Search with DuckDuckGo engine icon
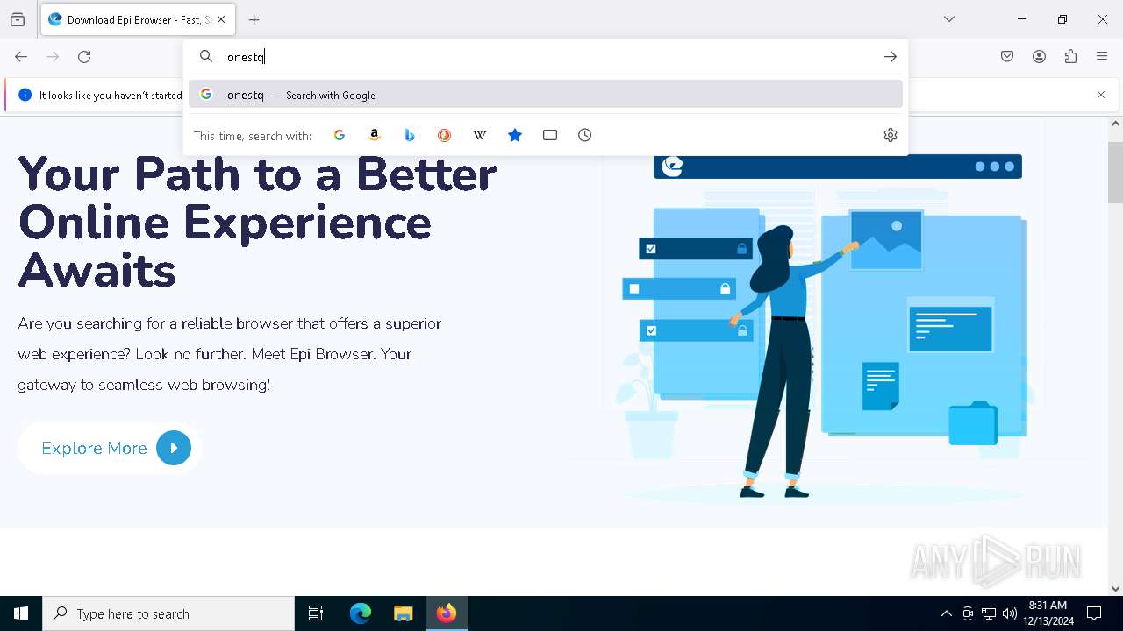1123x631 pixels. coord(445,135)
